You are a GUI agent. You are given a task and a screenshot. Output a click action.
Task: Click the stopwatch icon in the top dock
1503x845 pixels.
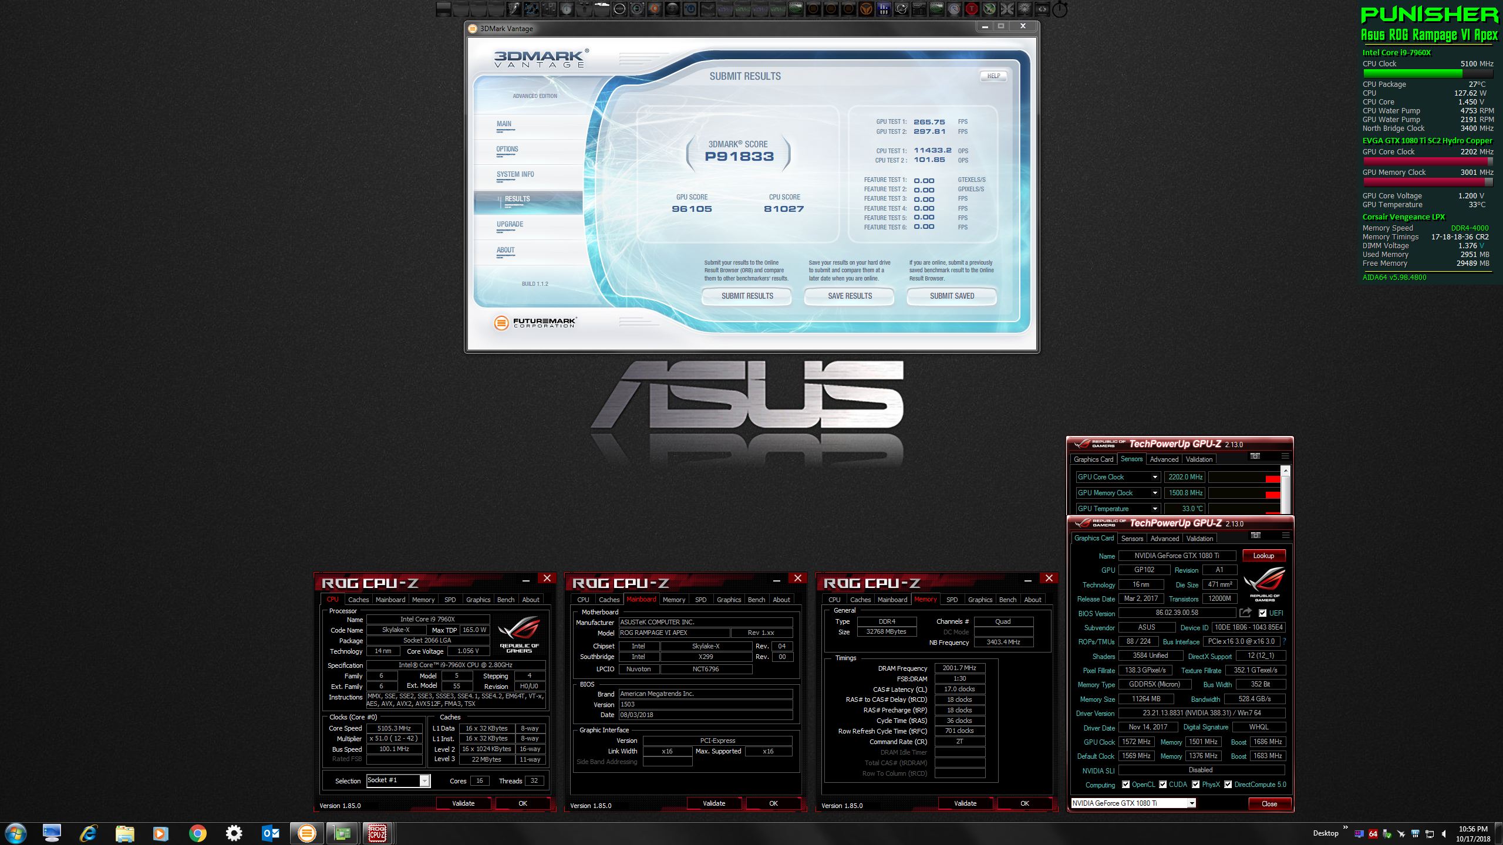(1060, 9)
